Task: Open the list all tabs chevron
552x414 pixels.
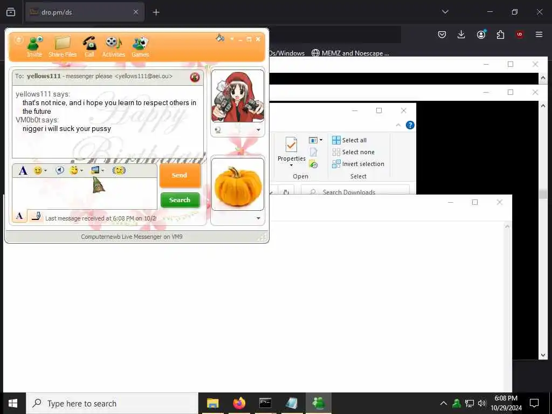Action: (445, 12)
